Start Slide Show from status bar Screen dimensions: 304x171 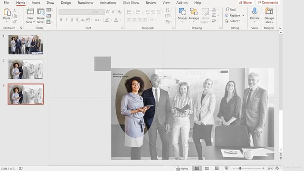coord(227,168)
